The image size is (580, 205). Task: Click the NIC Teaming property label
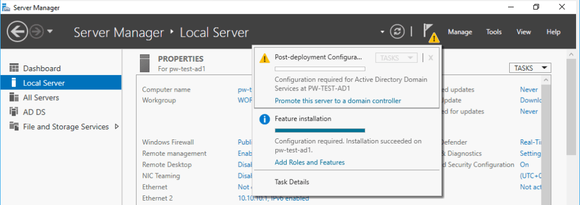coord(161,176)
